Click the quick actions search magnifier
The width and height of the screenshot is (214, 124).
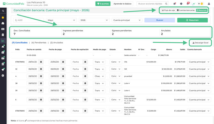pos(166,4)
